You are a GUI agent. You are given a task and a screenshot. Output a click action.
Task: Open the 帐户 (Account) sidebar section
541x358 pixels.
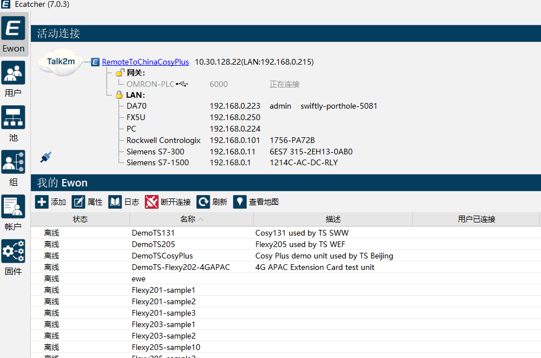[14, 213]
